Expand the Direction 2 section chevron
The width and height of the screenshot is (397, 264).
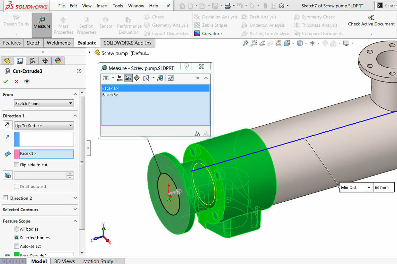[75, 198]
